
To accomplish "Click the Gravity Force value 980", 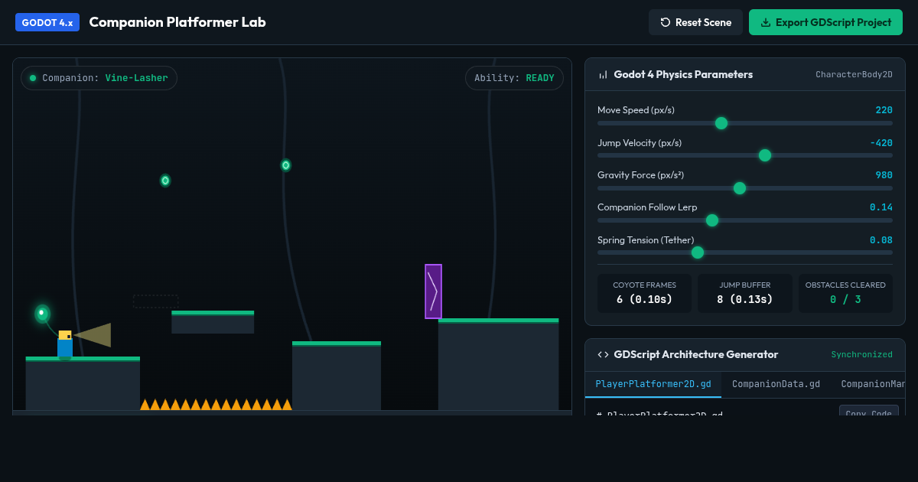I will 884,175.
